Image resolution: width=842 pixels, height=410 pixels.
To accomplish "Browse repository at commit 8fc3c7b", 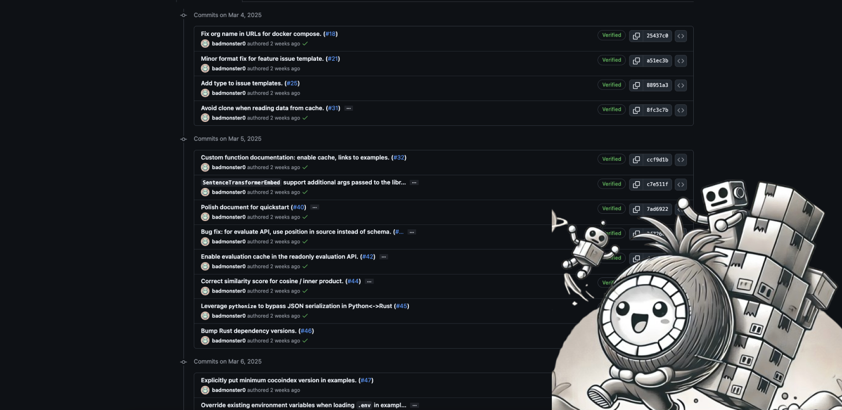I will 681,110.
